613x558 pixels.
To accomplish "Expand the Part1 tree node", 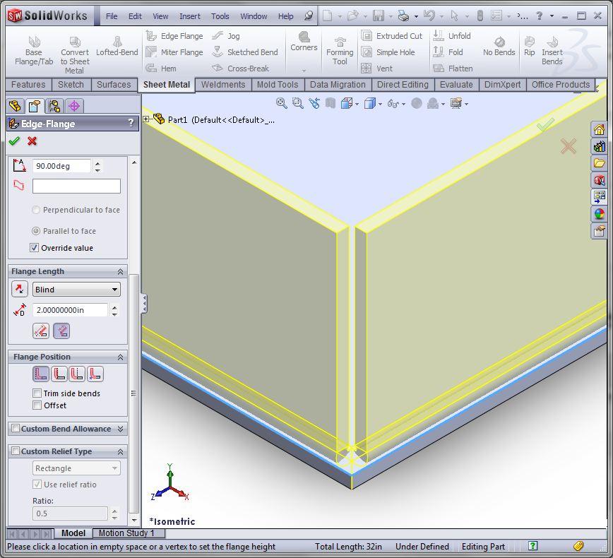I will tap(146, 119).
